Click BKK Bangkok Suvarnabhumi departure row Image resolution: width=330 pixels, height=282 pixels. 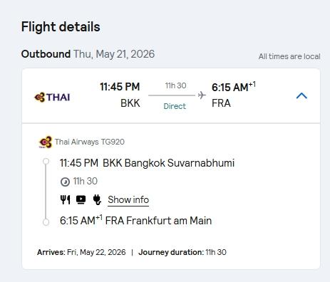tap(147, 163)
